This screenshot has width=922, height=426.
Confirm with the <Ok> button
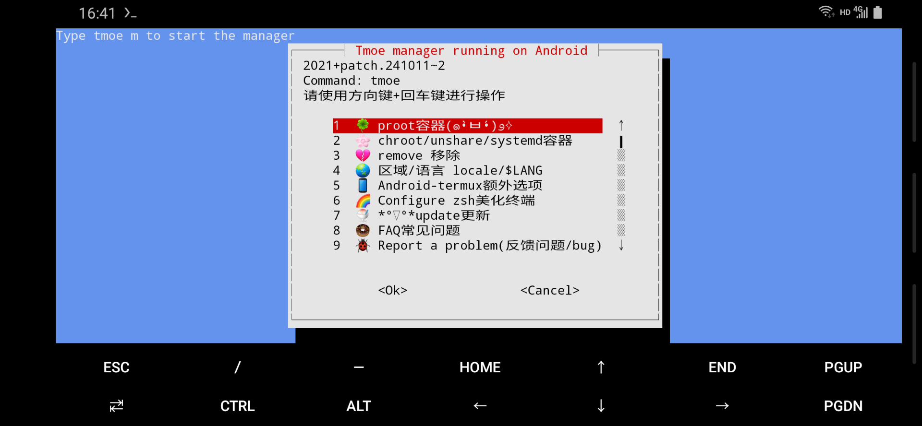[393, 290]
